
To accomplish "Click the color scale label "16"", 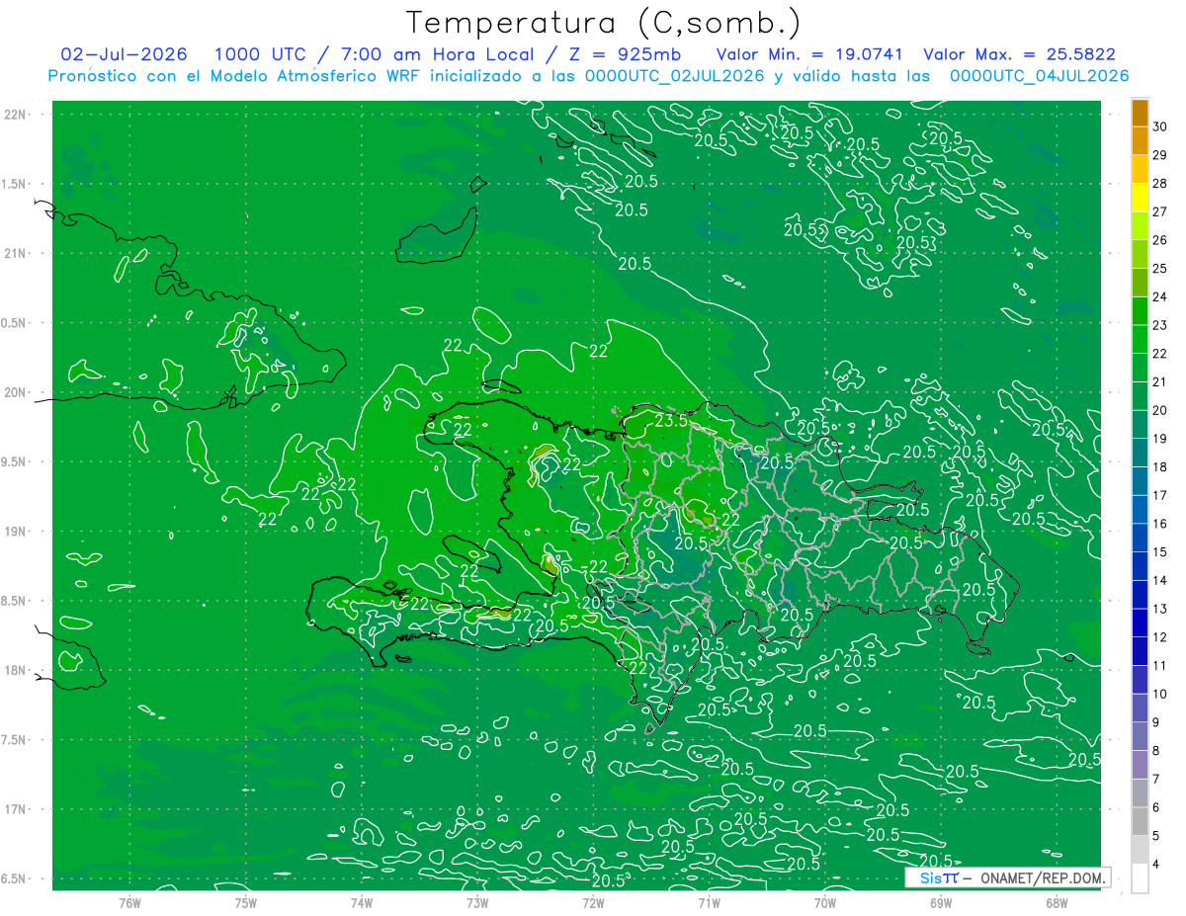I will pos(1160,524).
